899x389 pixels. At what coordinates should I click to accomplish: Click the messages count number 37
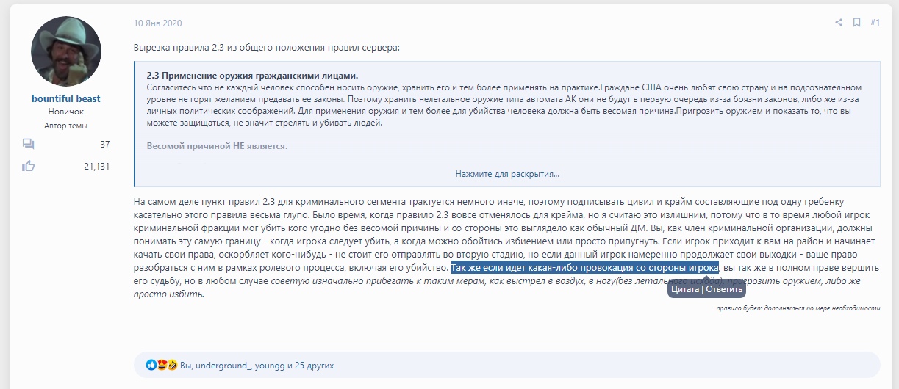click(x=104, y=145)
